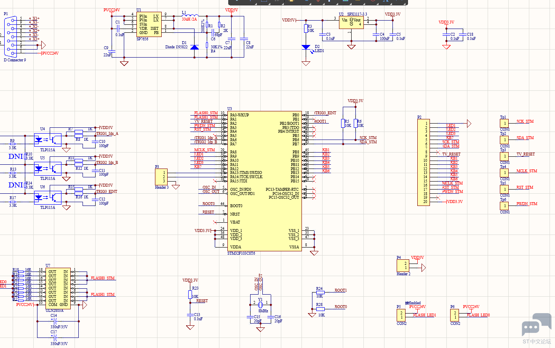Screen dimensions: 555x348
Task: Click the VDD3.3V label at U2 output
Action: point(392,14)
